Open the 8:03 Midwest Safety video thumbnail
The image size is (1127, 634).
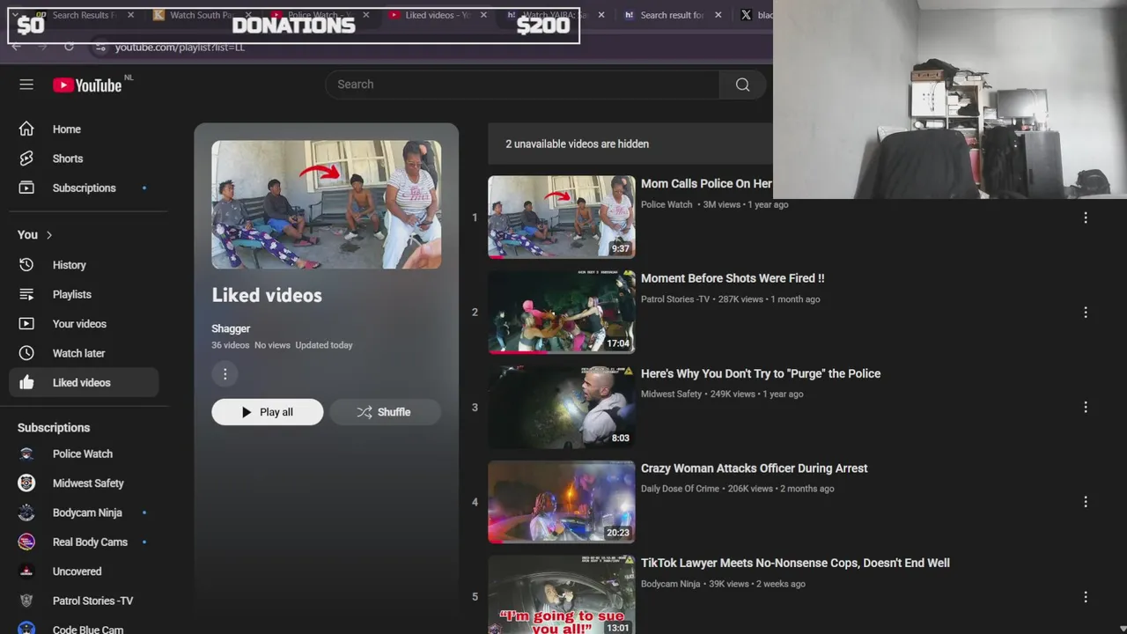[x=562, y=407]
